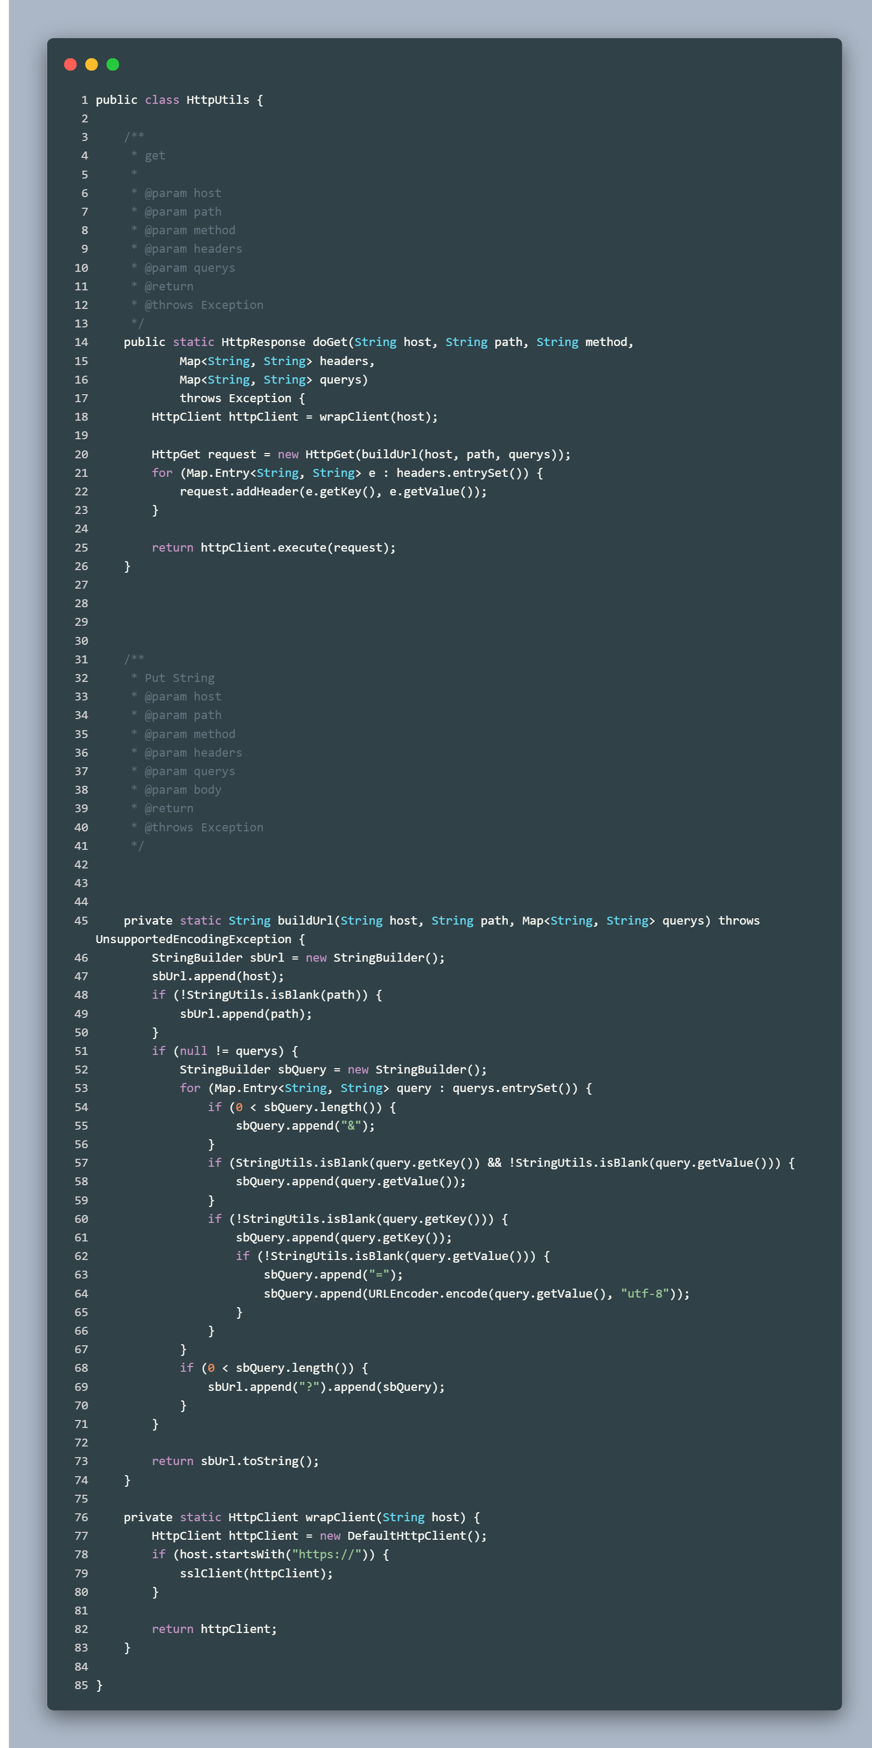Viewport: 872px width, 1748px height.
Task: Click 'httpClient.execute(request);' on line 25
Action: (298, 547)
